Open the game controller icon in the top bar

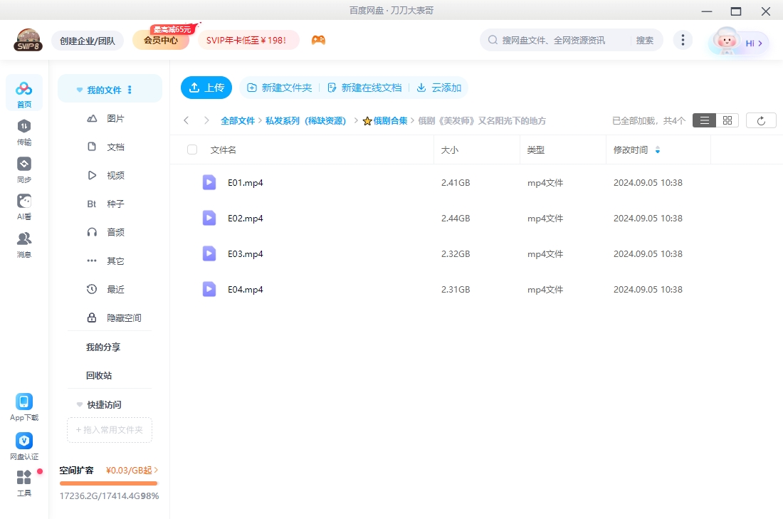pos(318,40)
